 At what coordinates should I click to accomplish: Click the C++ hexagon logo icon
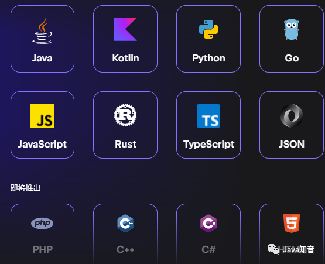pyautogui.click(x=125, y=223)
